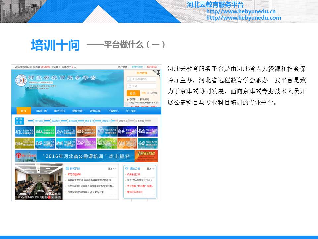
Task: Click the 新闻列表 news list icon
Action: click(x=67, y=168)
